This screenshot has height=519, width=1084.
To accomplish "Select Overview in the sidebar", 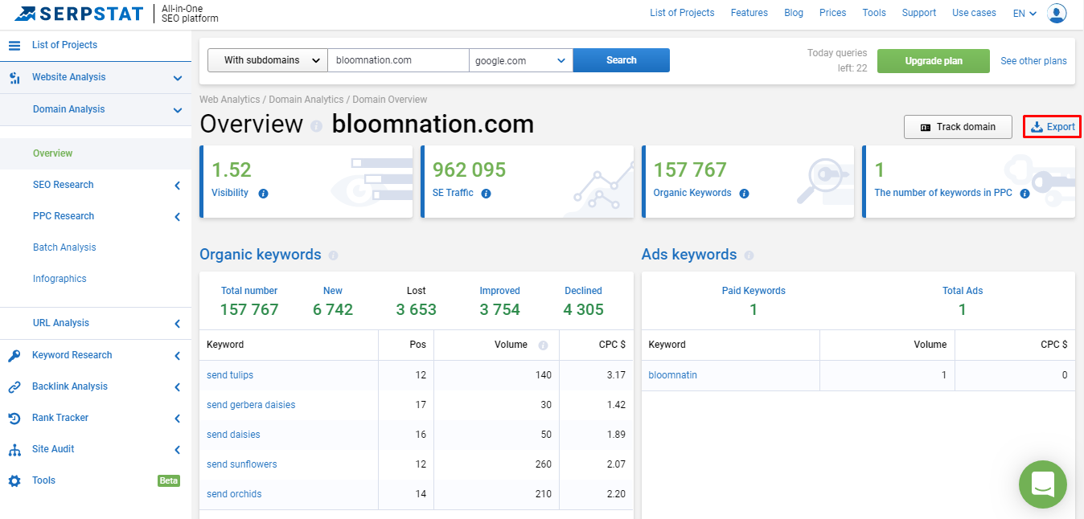I will (x=53, y=153).
